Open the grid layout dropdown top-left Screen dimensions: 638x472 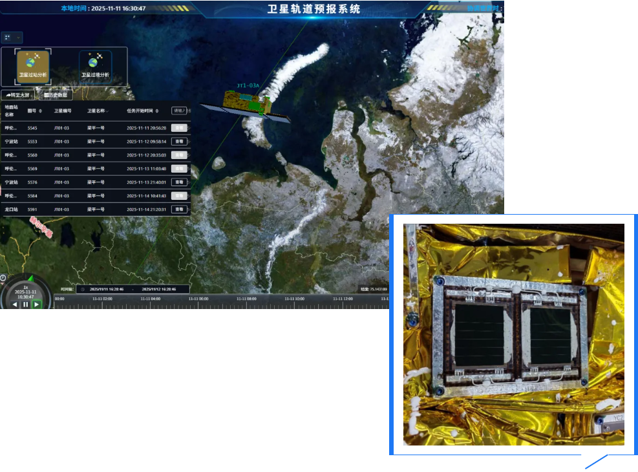click(12, 38)
